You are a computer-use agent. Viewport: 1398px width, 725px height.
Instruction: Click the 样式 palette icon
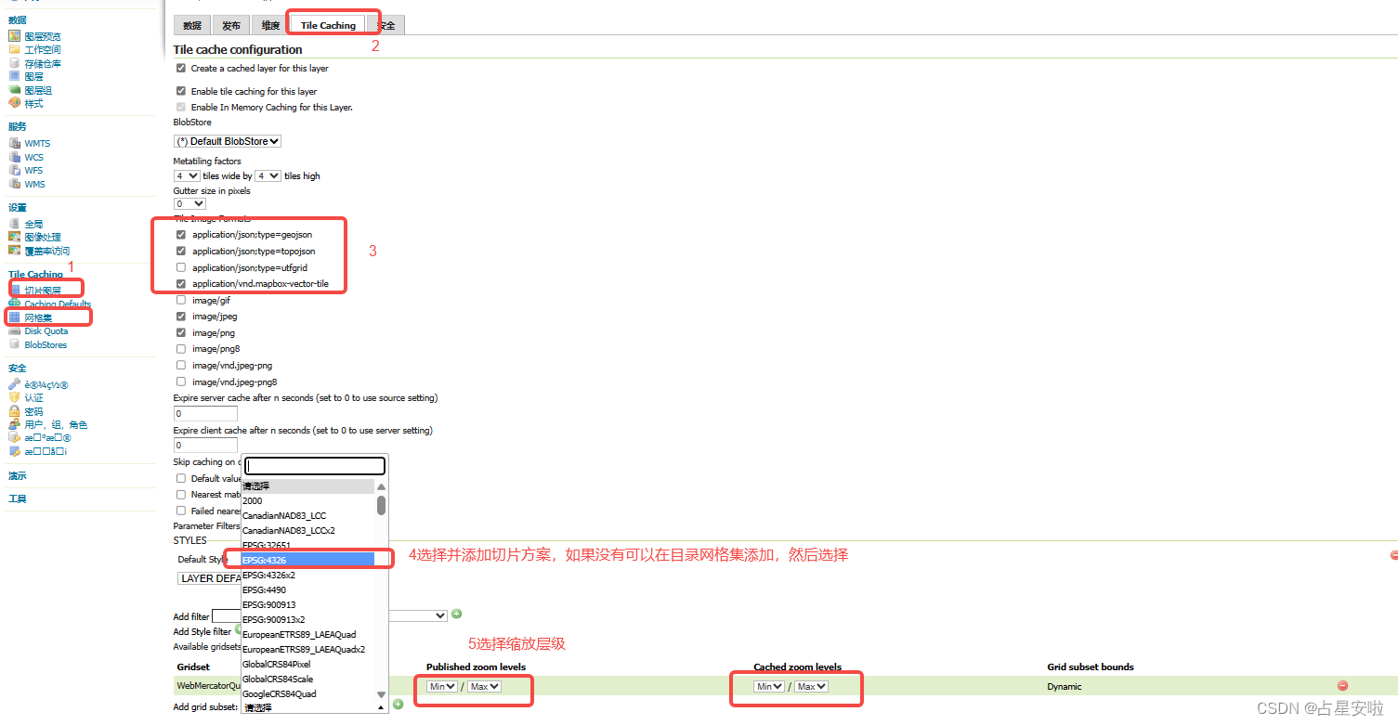(14, 103)
